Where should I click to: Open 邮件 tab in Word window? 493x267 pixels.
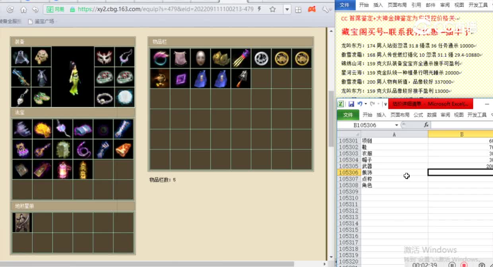(431, 5)
